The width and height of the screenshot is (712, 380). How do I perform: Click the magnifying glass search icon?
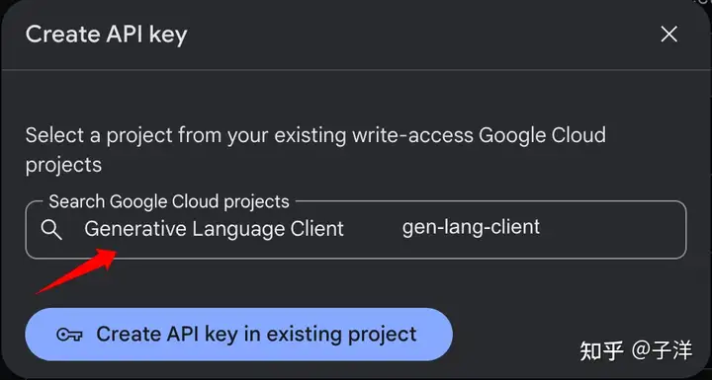[51, 230]
